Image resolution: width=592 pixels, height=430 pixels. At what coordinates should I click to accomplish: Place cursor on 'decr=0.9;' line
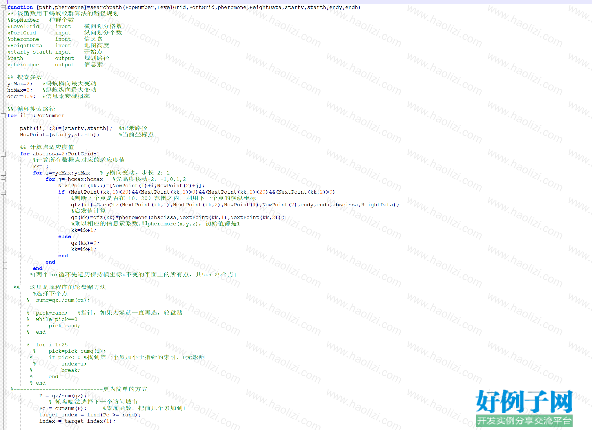(21, 97)
